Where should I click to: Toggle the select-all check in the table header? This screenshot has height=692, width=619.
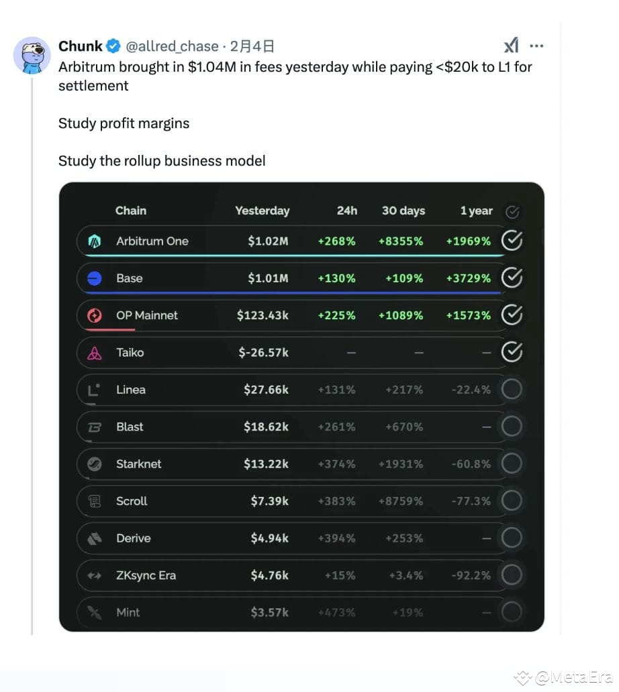tap(512, 212)
